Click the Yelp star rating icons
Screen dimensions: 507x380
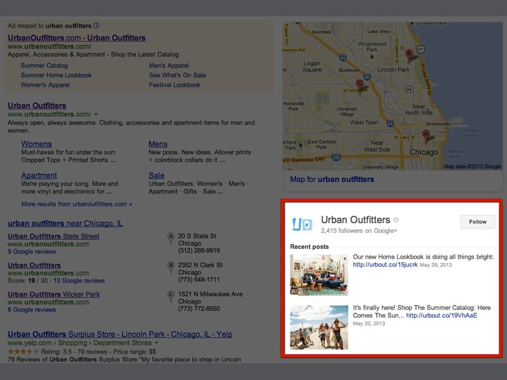click(x=23, y=351)
